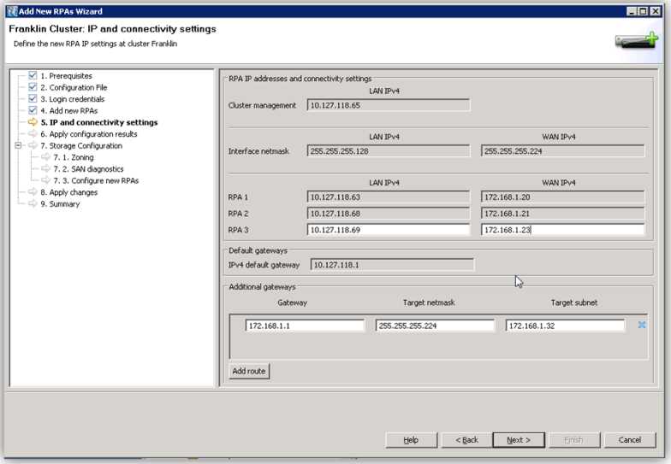Image resolution: width=671 pixels, height=464 pixels.
Task: Click the arrow icon beside Storage Configuration
Action: (x=33, y=145)
